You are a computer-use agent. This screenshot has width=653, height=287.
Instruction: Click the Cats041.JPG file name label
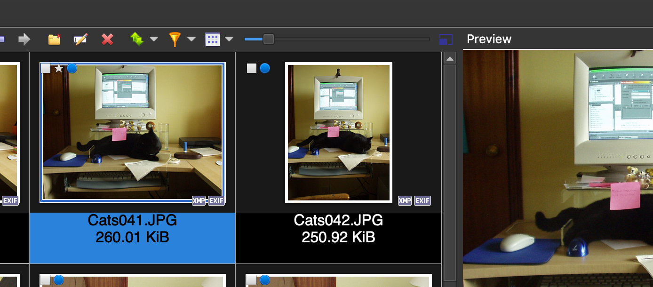(132, 220)
